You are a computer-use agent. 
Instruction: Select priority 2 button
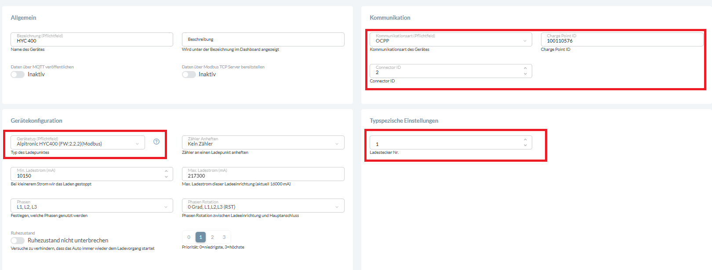(x=212, y=237)
